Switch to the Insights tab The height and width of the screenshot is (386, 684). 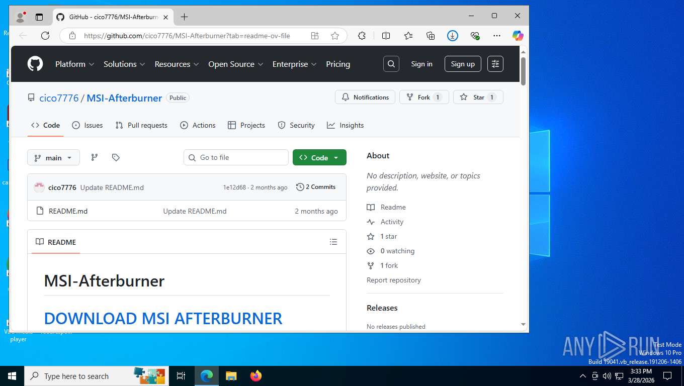[345, 125]
